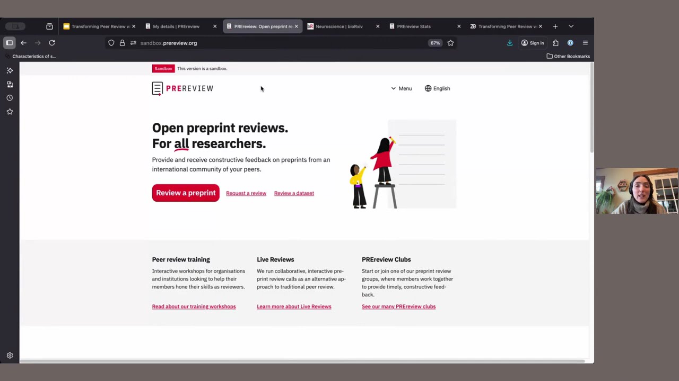Click the Live Reviews heading
Image resolution: width=679 pixels, height=381 pixels.
275,259
